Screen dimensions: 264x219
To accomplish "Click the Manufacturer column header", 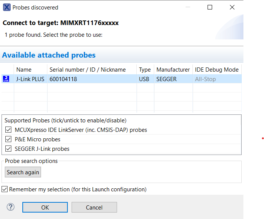I will [173, 70].
